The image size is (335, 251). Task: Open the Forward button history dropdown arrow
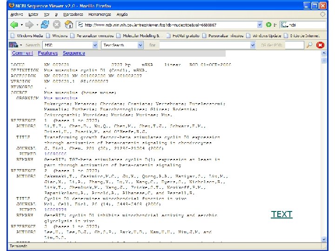(37, 25)
